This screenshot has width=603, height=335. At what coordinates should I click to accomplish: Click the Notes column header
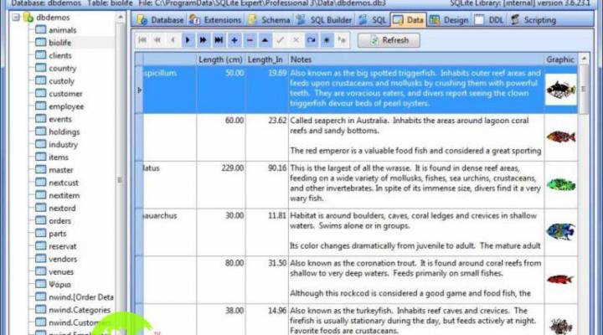pyautogui.click(x=301, y=59)
